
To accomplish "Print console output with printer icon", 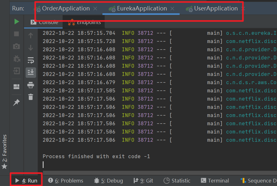I will tap(31, 85).
